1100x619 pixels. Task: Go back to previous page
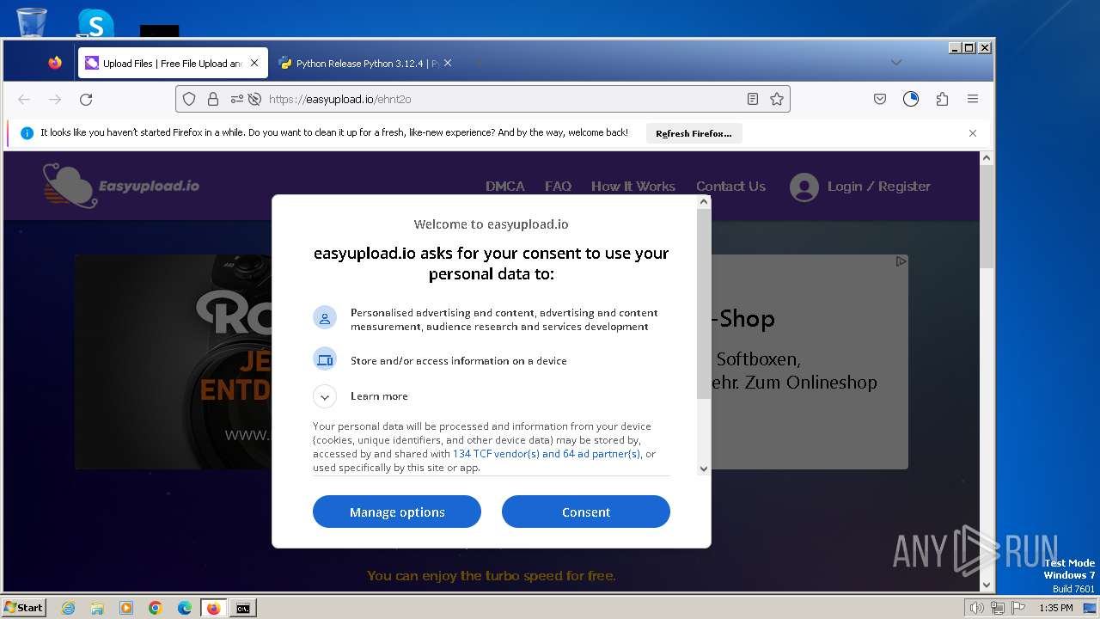pyautogui.click(x=24, y=99)
